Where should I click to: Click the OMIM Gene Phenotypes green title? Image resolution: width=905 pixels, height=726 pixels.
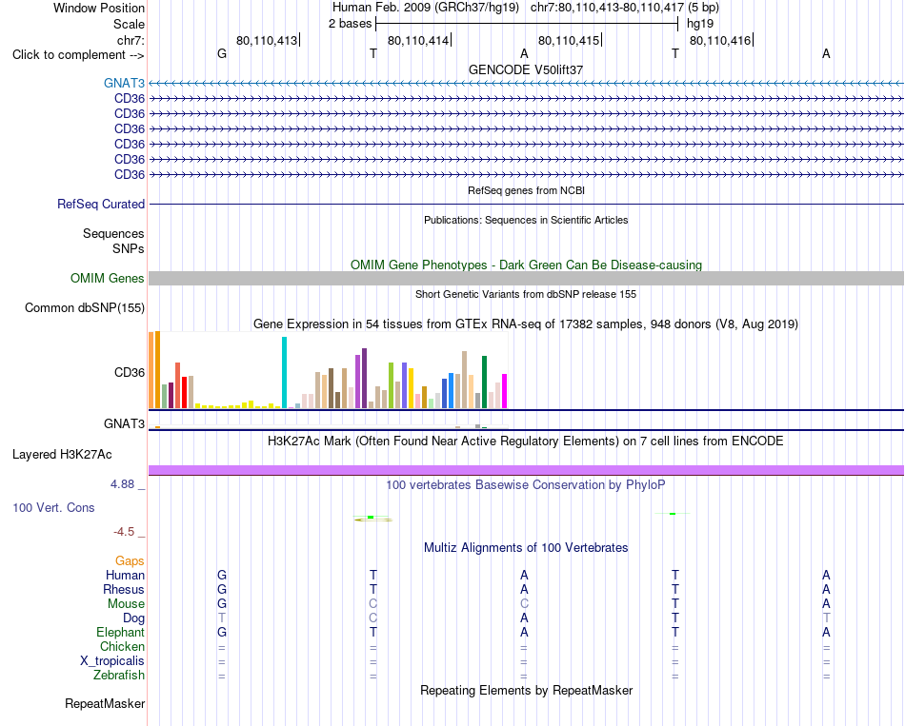point(527,265)
